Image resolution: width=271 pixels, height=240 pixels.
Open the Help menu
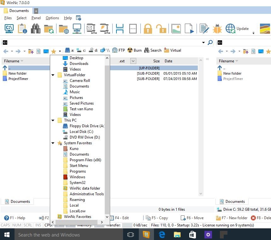(x=68, y=18)
